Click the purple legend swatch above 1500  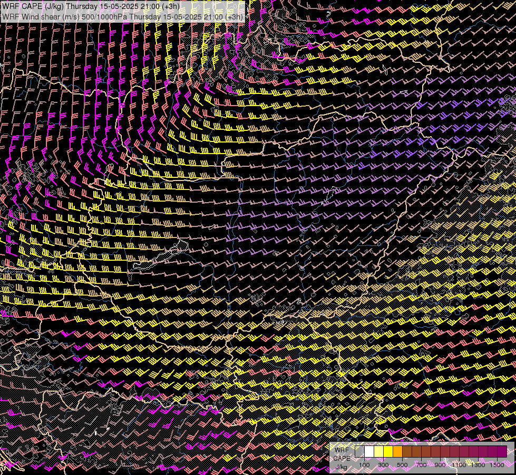click(x=502, y=451)
